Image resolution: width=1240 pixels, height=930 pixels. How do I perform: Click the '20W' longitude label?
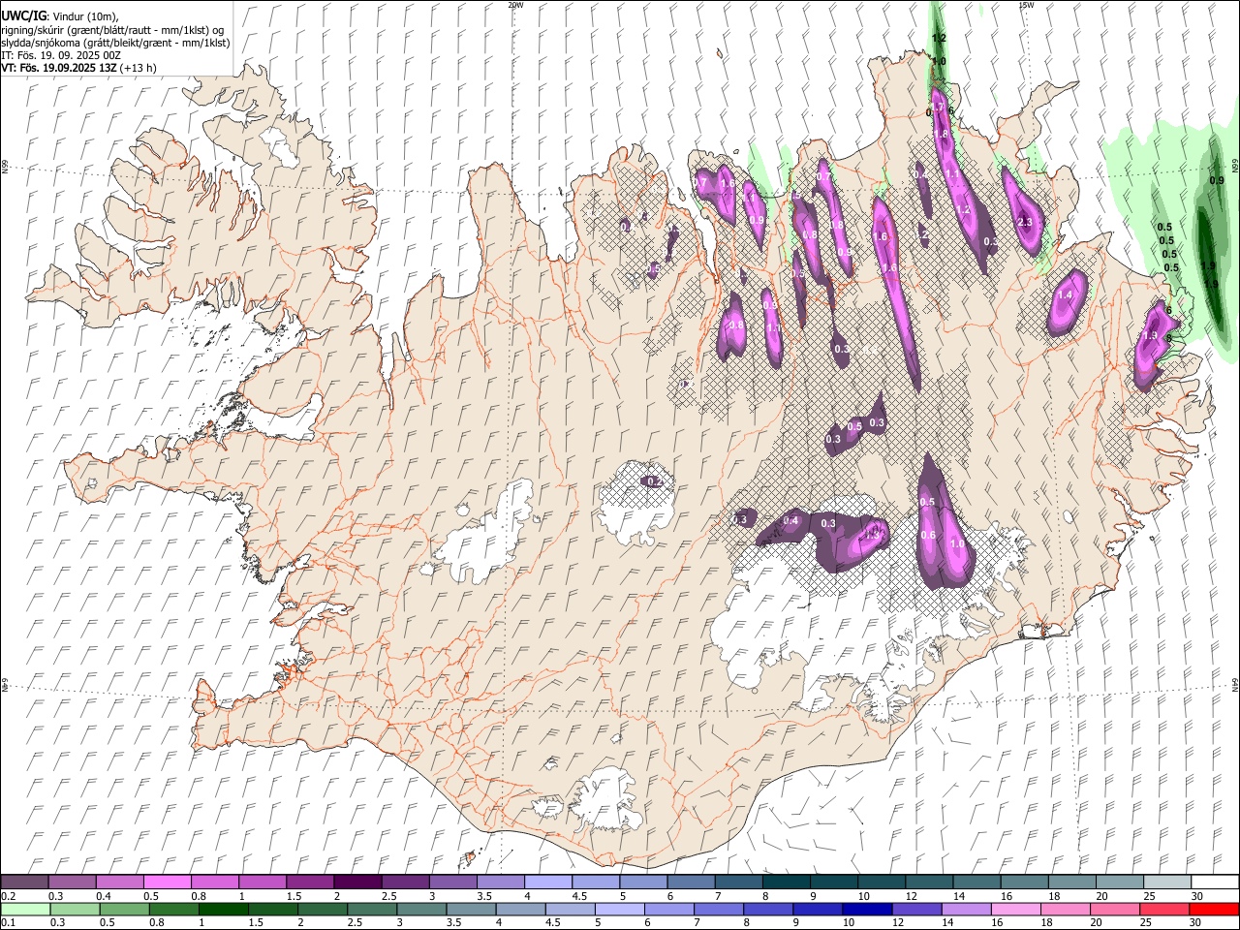(515, 4)
